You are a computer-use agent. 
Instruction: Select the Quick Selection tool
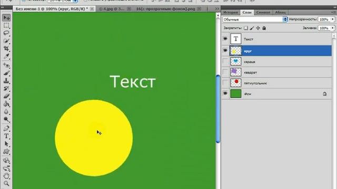coord(6,41)
